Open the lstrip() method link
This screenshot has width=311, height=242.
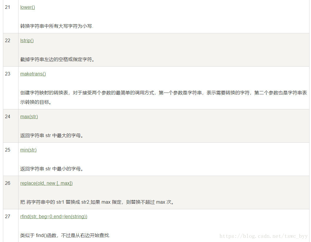27,41
